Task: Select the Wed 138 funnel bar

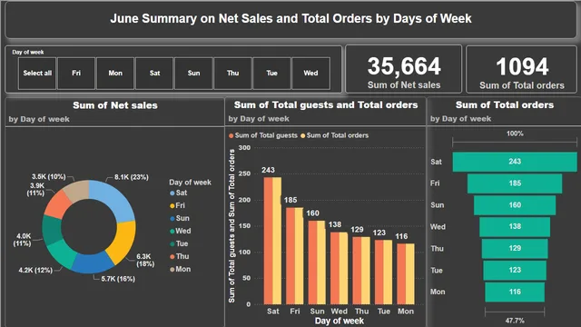Action: [515, 227]
